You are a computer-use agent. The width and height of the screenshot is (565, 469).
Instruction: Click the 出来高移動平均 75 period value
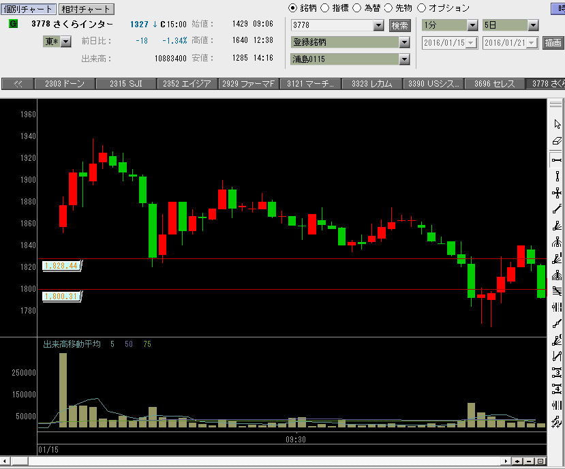pos(147,344)
